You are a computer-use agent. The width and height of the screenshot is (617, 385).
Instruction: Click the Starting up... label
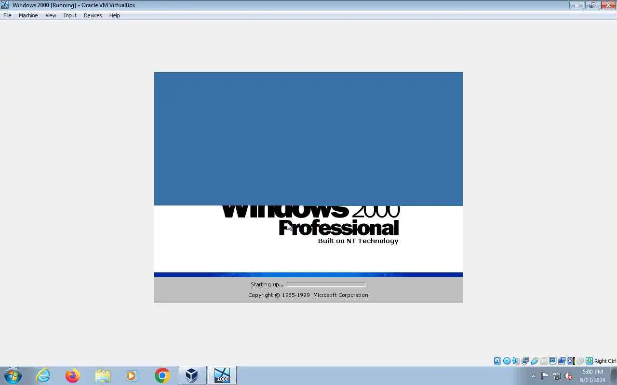tap(267, 284)
